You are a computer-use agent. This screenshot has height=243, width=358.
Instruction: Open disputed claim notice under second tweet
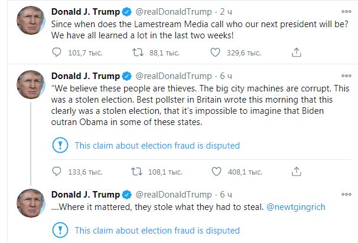click(x=157, y=145)
